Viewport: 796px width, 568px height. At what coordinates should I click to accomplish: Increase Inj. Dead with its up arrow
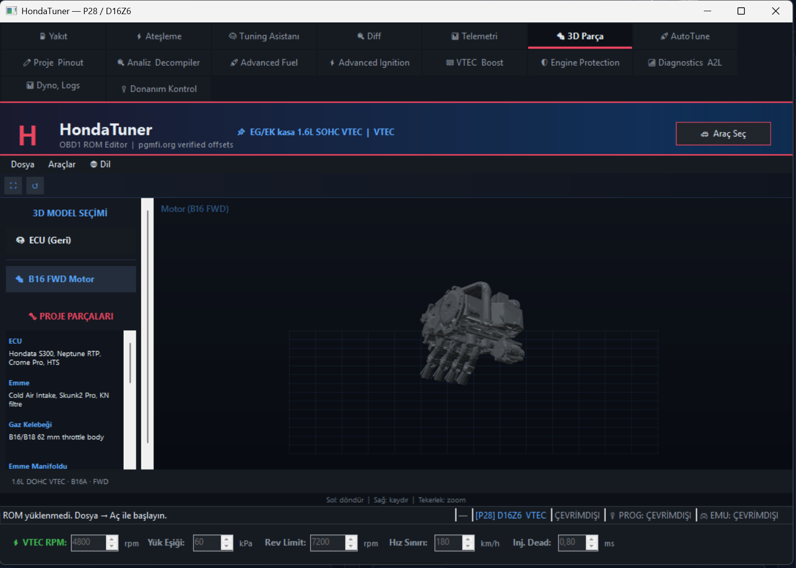(592, 539)
